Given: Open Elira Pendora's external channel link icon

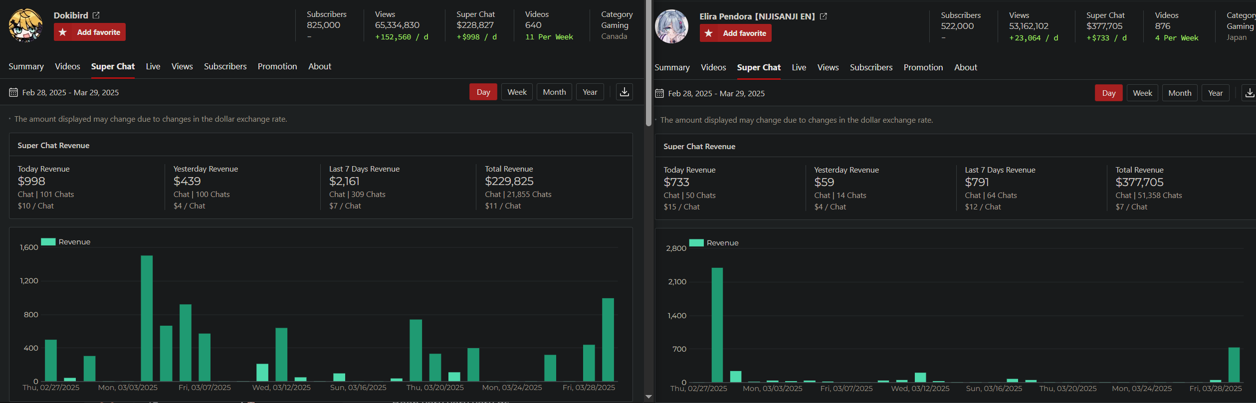Looking at the screenshot, I should coord(823,16).
